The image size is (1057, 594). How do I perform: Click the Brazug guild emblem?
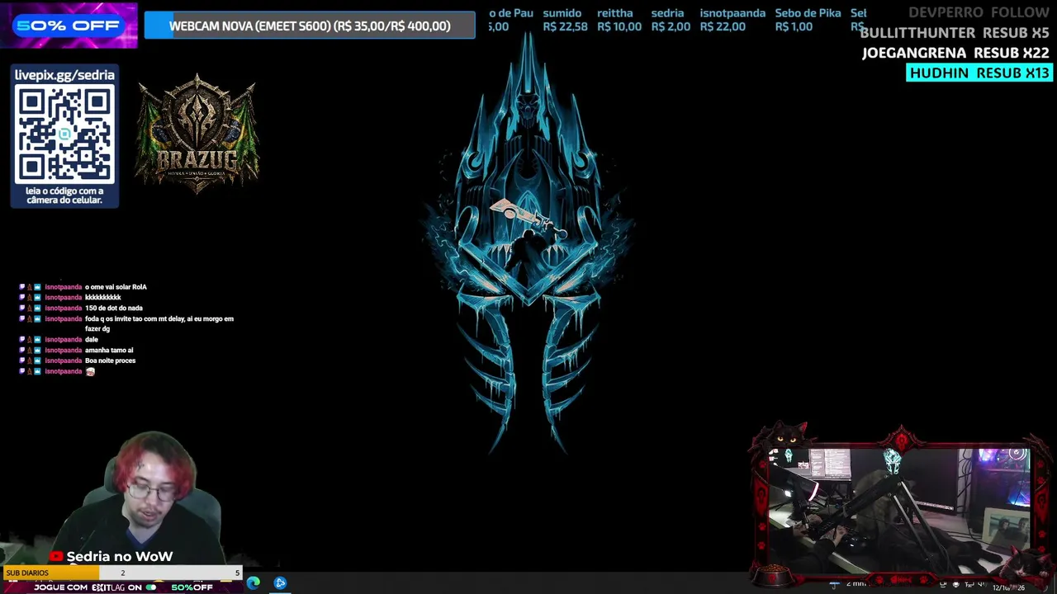pyautogui.click(x=197, y=134)
